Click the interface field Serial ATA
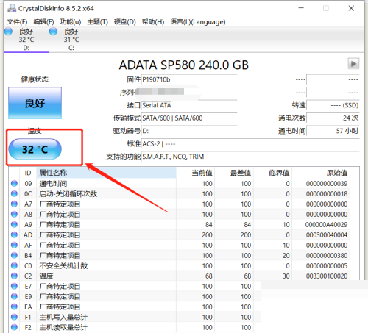 point(189,105)
